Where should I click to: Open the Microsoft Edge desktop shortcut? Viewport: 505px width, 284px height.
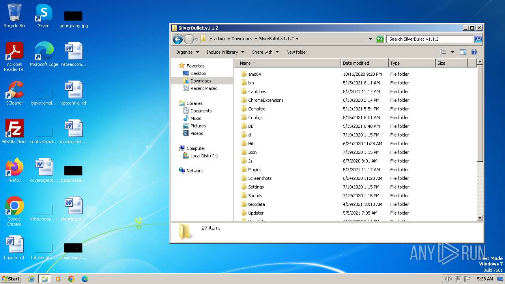pos(44,54)
